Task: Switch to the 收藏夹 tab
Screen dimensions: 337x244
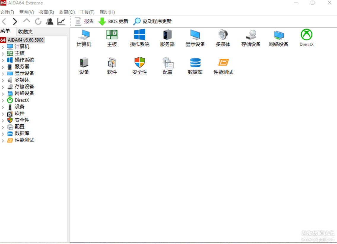Action: [25, 31]
